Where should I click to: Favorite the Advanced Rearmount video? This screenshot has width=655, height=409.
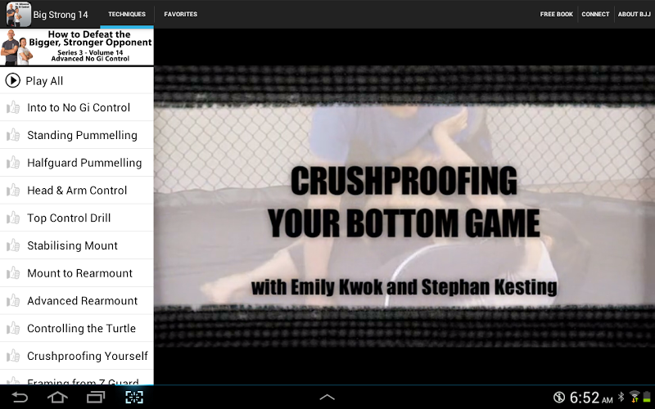click(13, 300)
